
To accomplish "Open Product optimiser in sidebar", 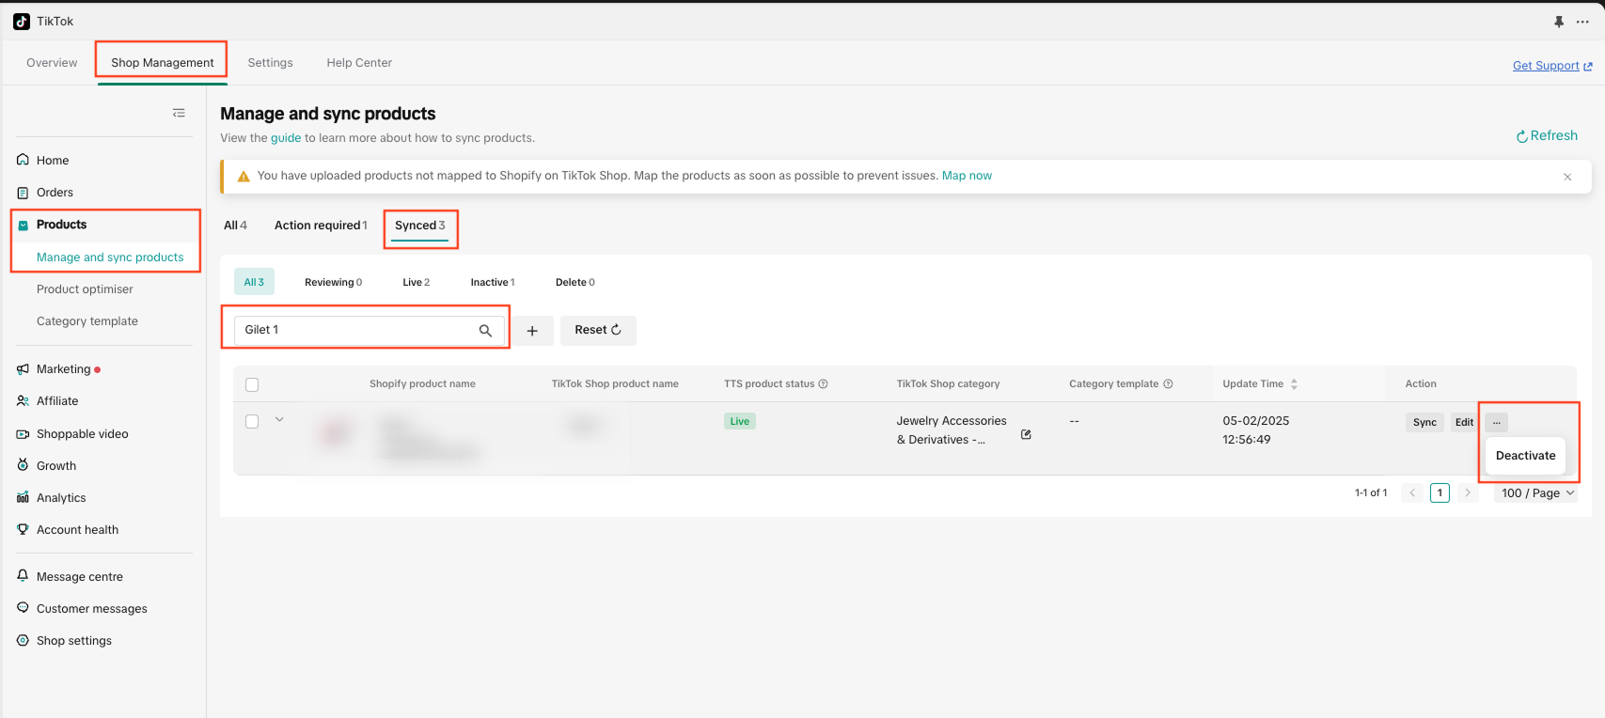I will (85, 289).
